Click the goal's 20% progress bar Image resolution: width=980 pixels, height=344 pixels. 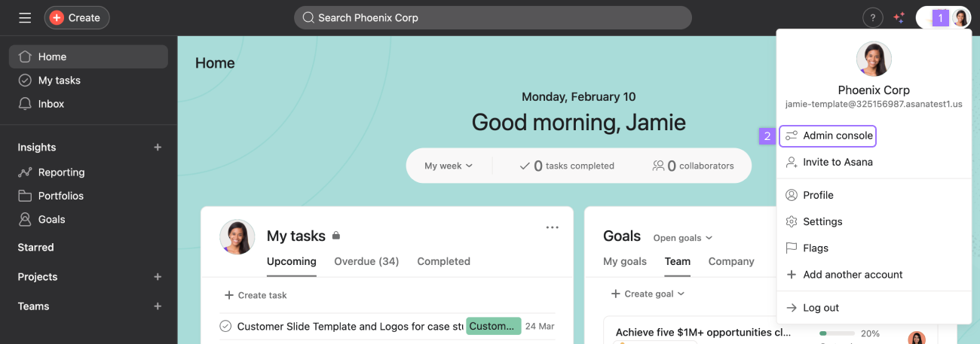(837, 333)
